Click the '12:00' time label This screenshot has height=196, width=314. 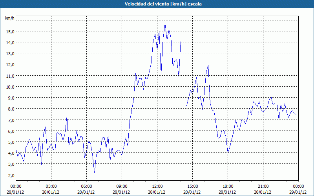coord(157,187)
